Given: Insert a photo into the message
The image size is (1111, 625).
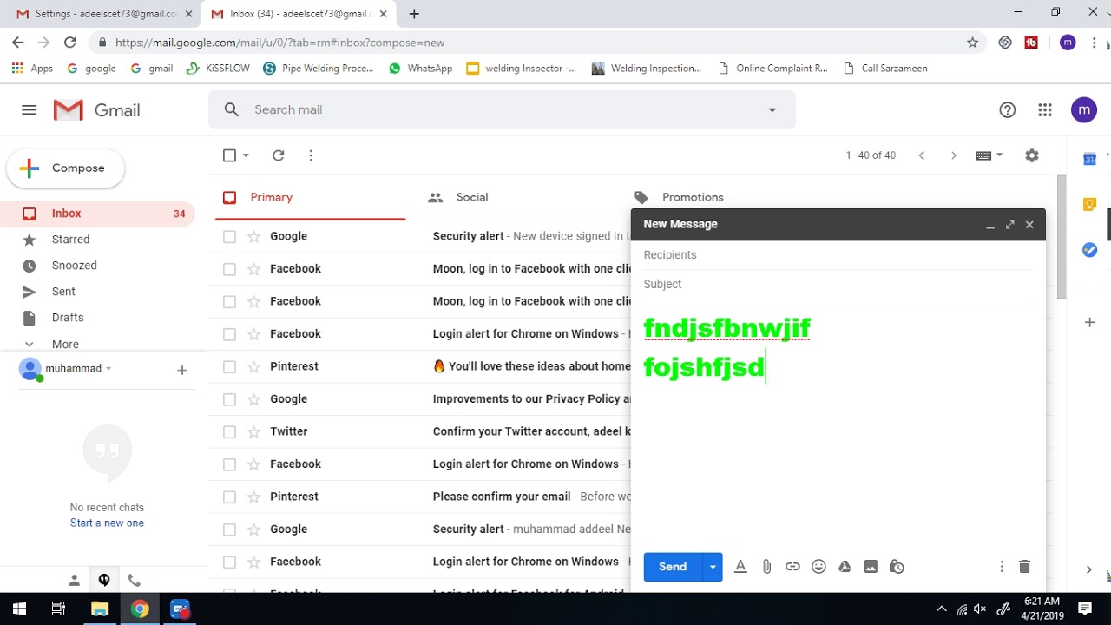Looking at the screenshot, I should click(871, 567).
